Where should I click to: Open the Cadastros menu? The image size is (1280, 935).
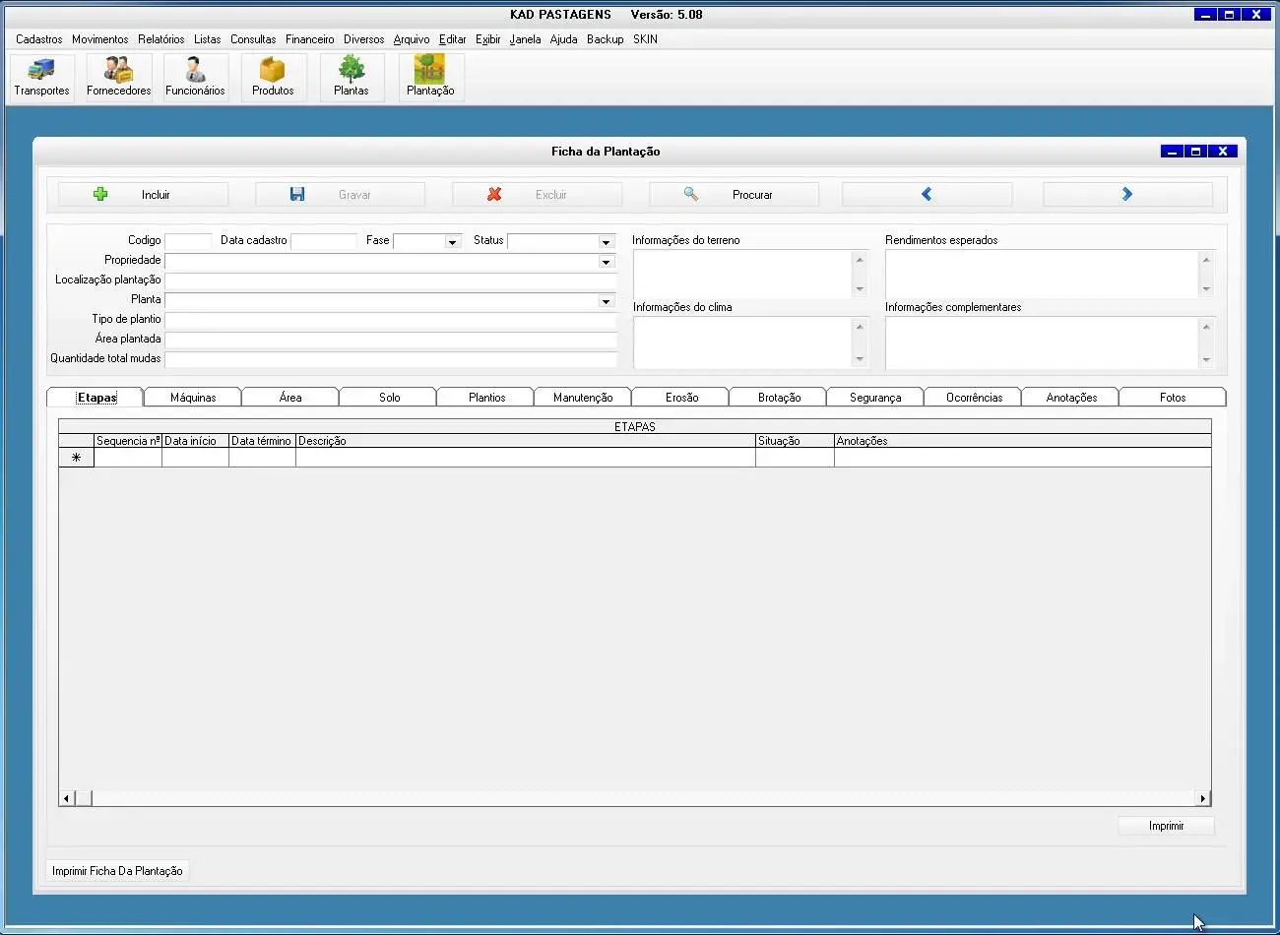[x=39, y=39]
